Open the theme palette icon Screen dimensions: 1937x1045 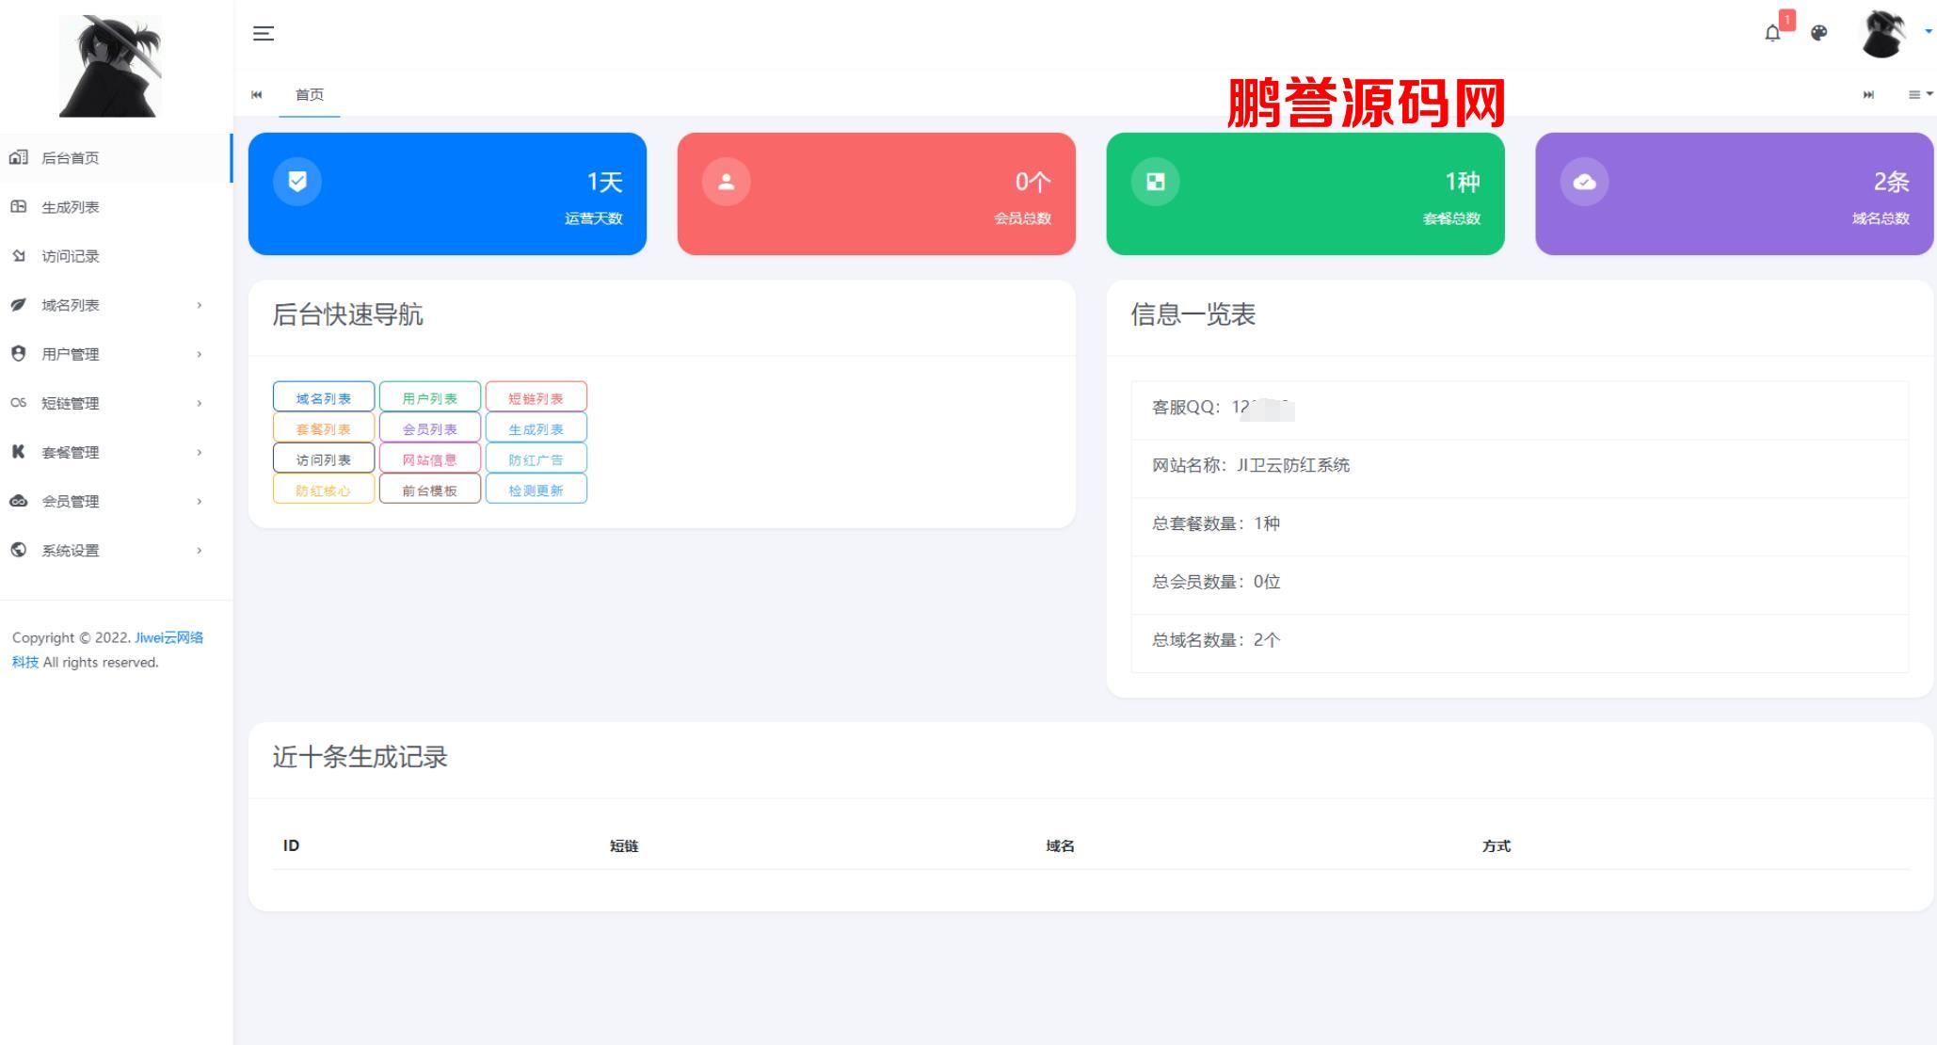point(1819,33)
